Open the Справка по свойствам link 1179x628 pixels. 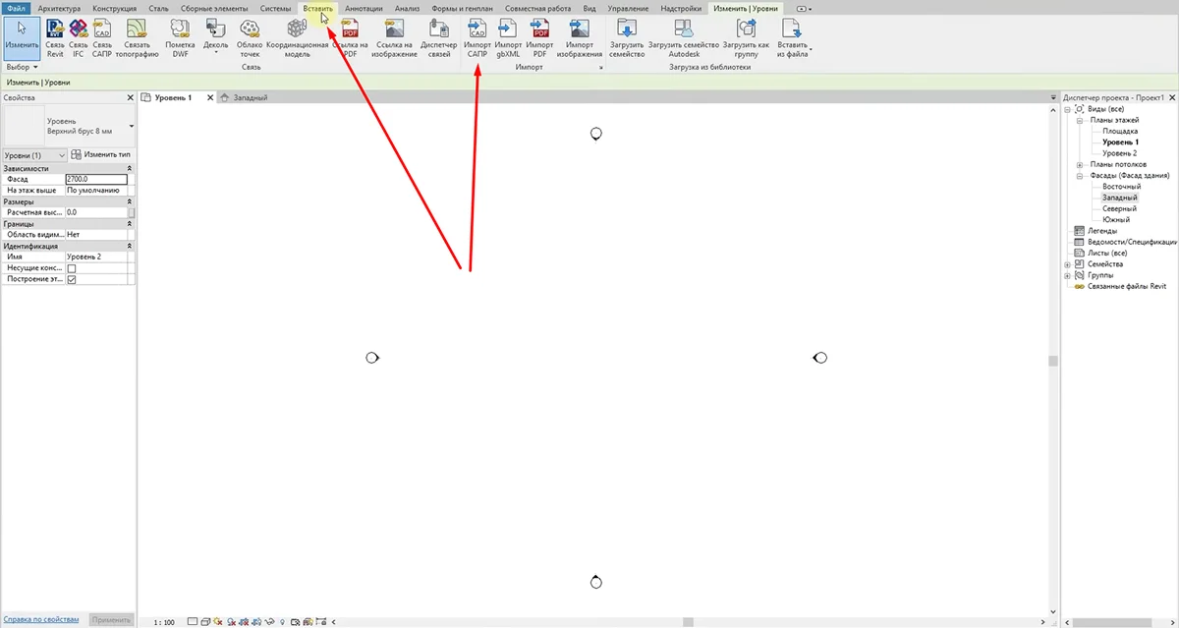pos(41,620)
